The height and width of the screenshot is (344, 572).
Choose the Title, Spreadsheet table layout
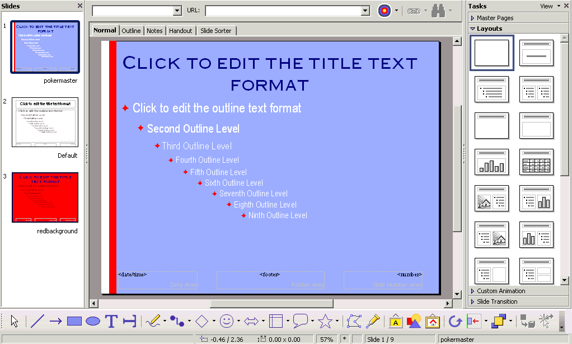pos(536,162)
